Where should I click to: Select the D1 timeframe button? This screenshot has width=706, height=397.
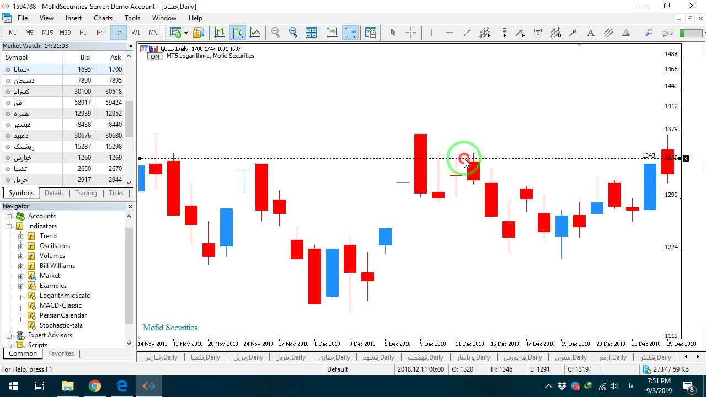coord(119,33)
